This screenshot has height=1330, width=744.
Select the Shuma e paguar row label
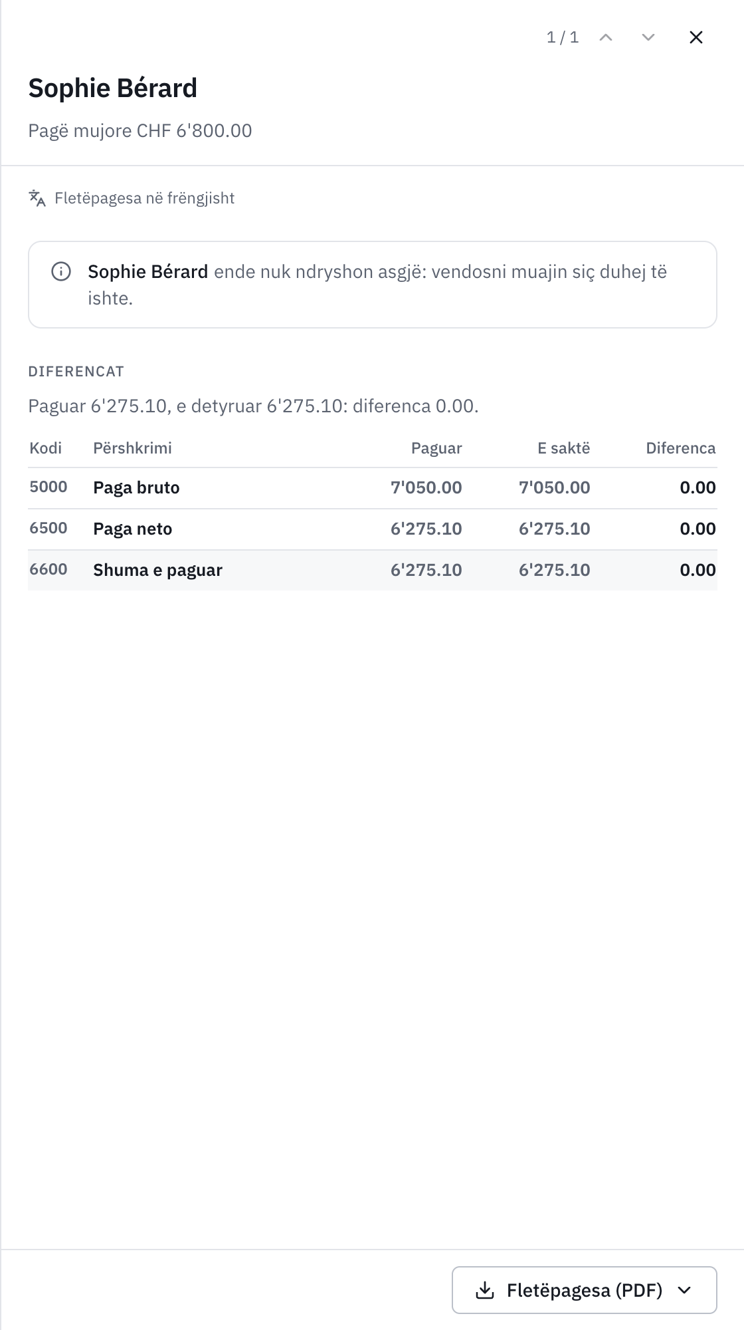tap(157, 570)
